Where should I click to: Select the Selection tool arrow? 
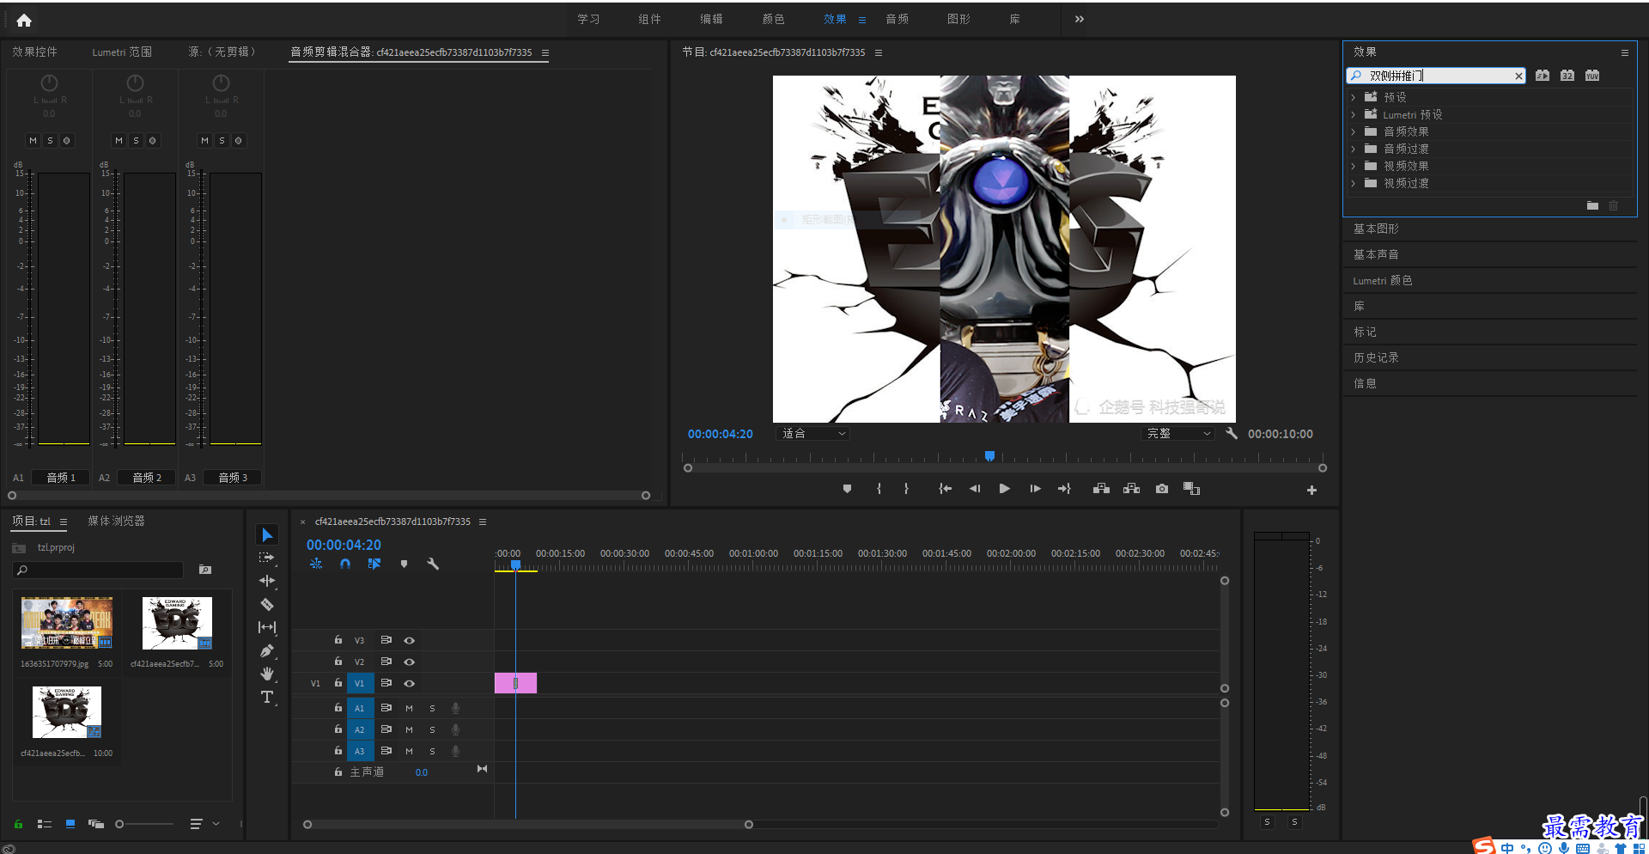tap(267, 535)
